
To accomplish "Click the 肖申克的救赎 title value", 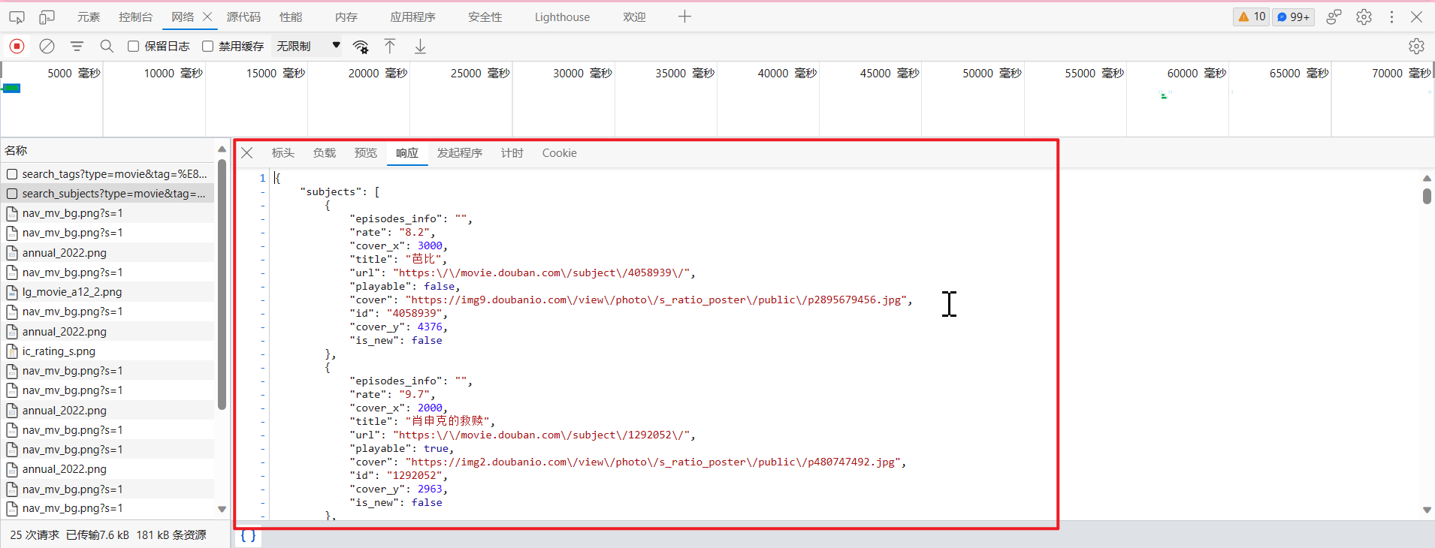I will [x=447, y=422].
